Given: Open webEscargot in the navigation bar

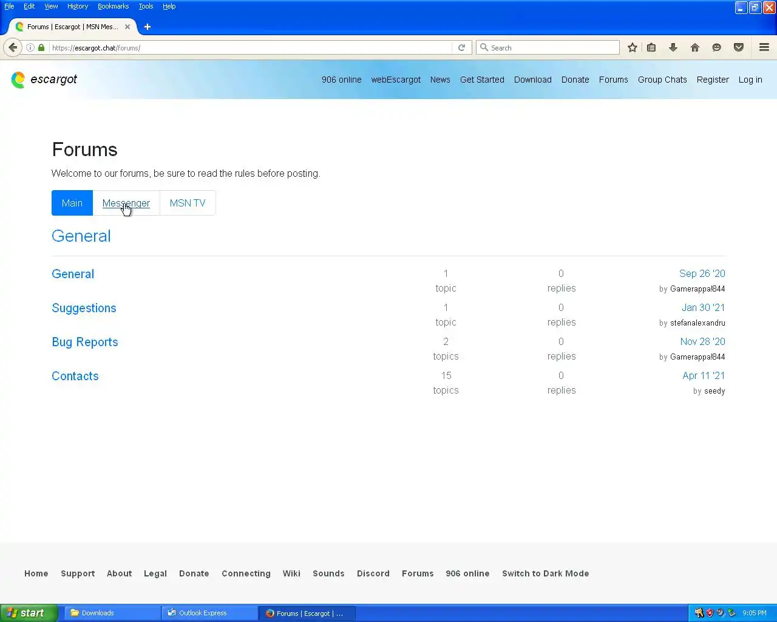Looking at the screenshot, I should [396, 80].
